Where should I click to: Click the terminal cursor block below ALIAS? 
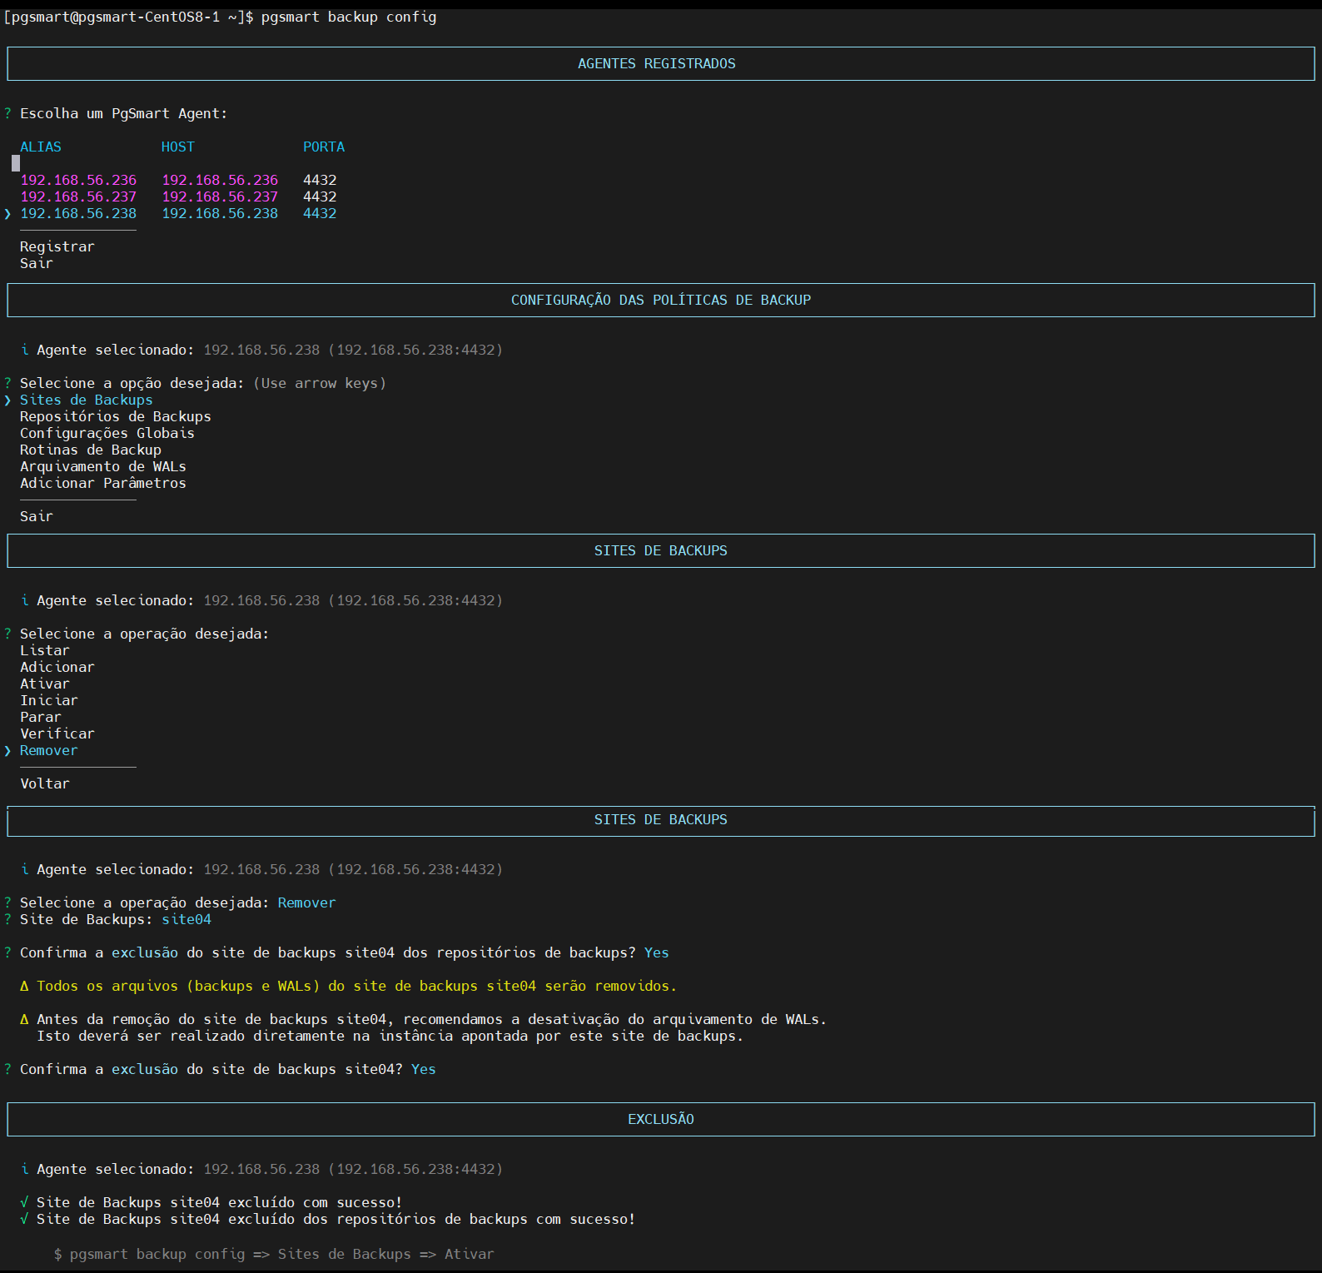pyautogui.click(x=16, y=163)
